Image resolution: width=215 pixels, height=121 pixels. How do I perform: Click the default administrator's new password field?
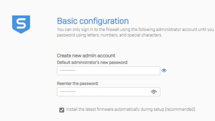(x=108, y=71)
